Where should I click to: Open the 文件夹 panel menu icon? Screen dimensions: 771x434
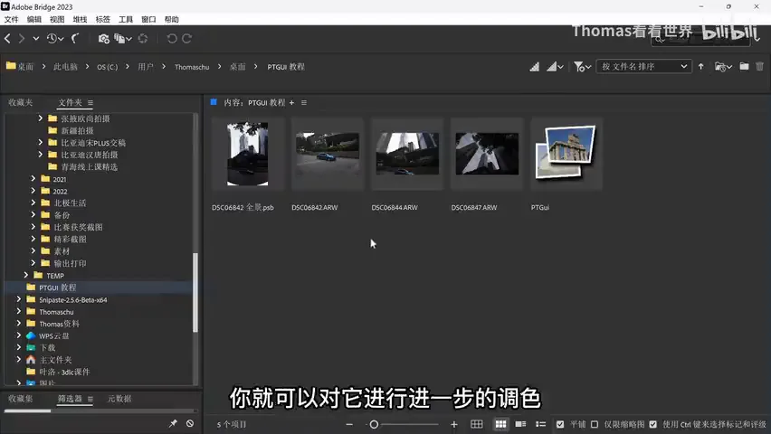click(90, 102)
